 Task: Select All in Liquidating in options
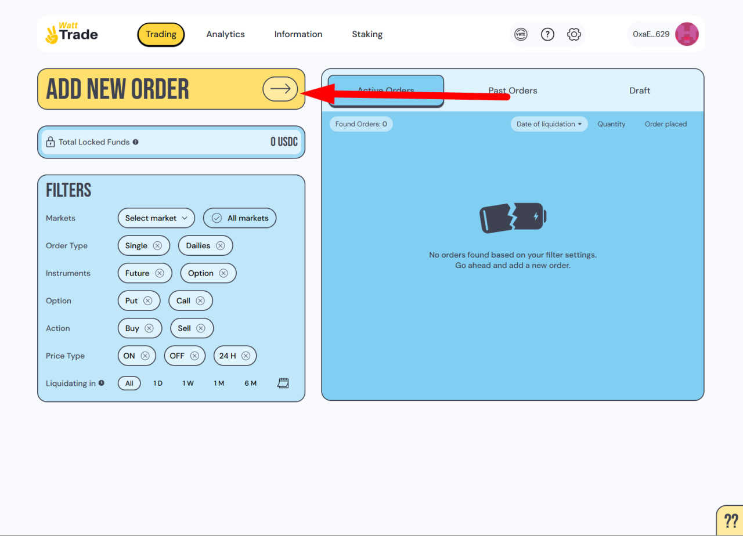tap(129, 383)
